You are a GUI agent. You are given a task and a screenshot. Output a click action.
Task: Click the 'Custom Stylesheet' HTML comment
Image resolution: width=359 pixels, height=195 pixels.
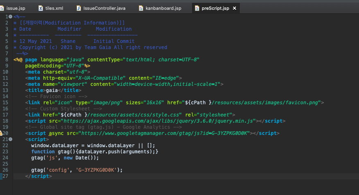(64, 109)
